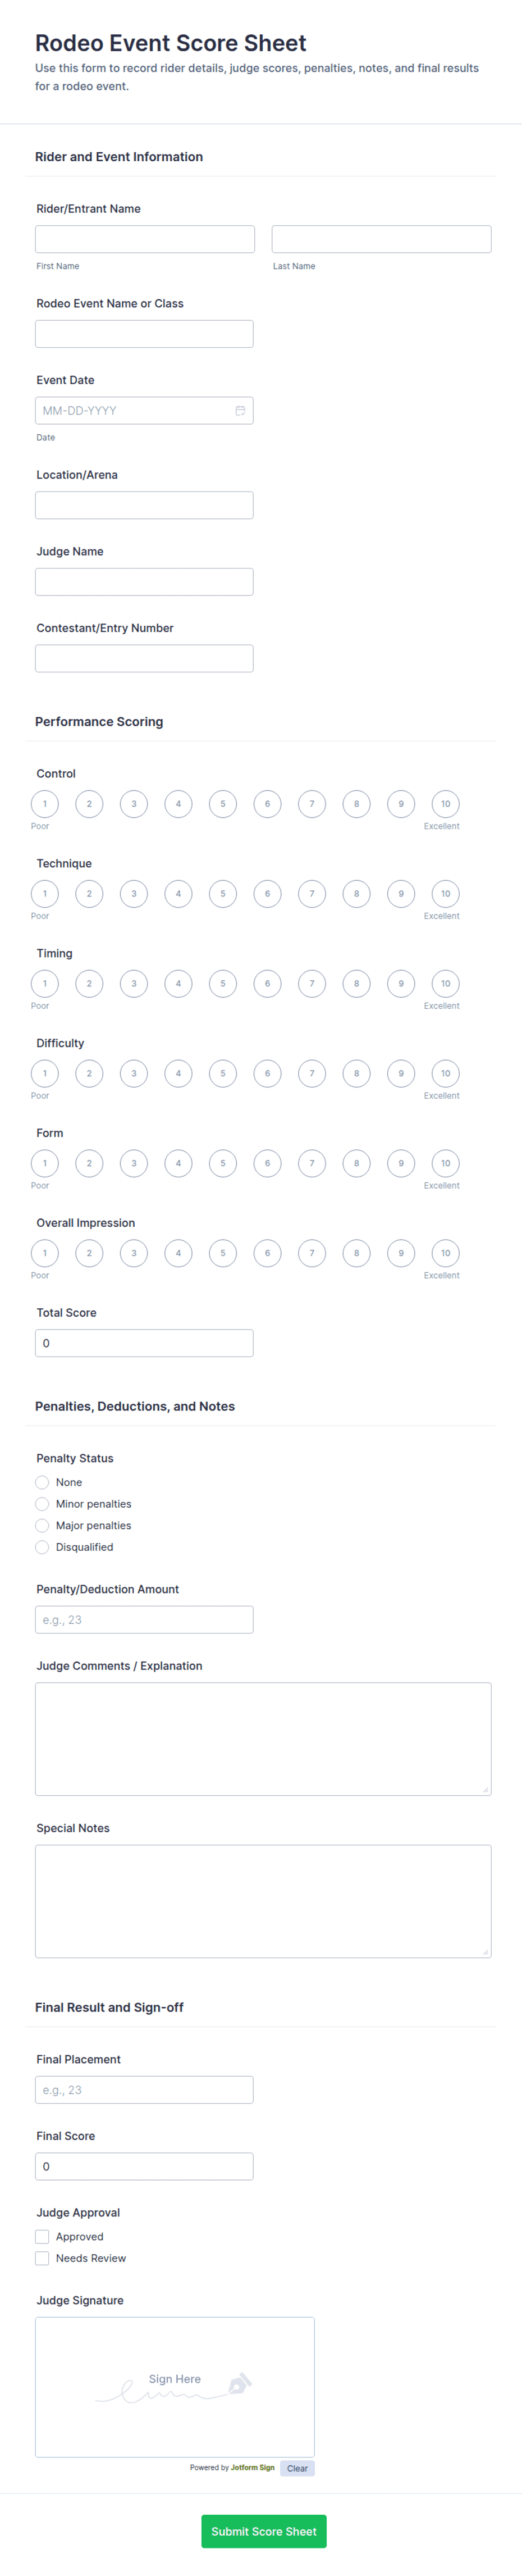Choose Minor penalties option

[x=42, y=1504]
